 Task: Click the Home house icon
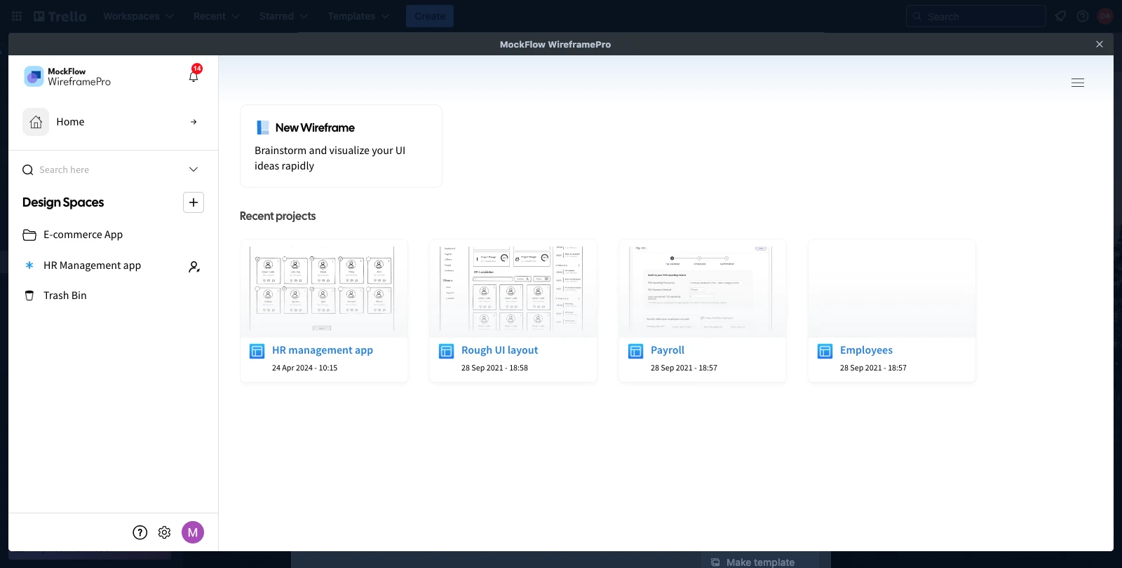click(36, 122)
